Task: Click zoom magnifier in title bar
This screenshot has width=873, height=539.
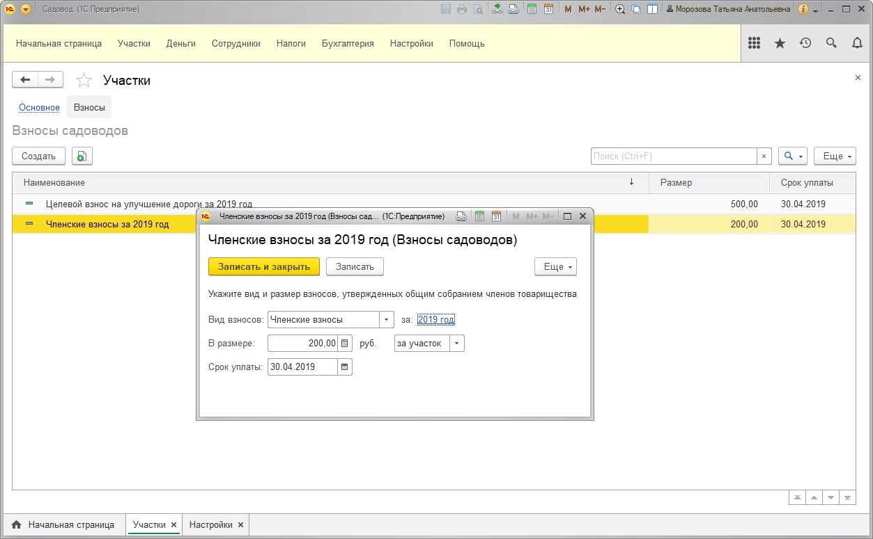Action: click(619, 9)
